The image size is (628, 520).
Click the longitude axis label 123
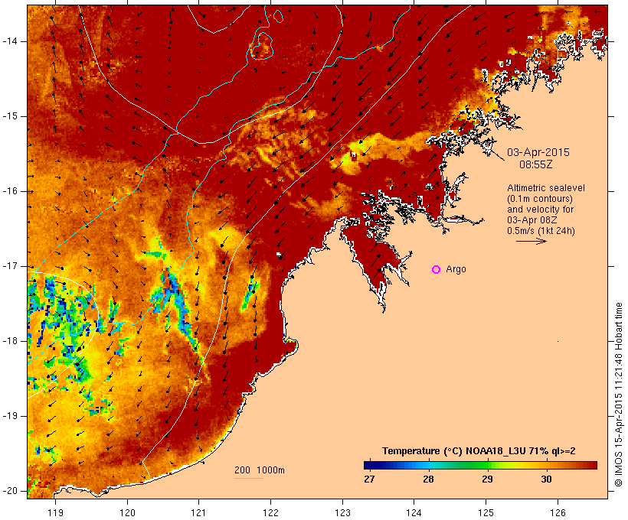[x=342, y=513]
